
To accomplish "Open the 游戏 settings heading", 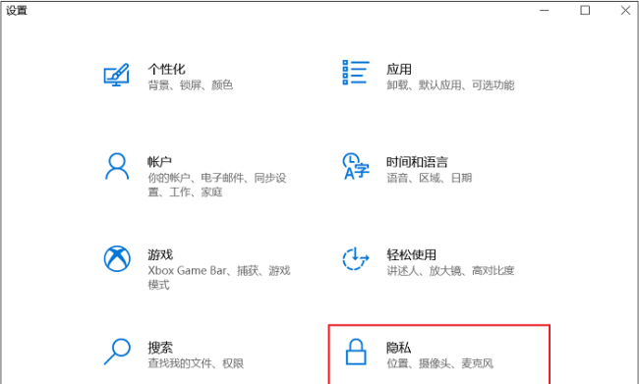I will (160, 254).
